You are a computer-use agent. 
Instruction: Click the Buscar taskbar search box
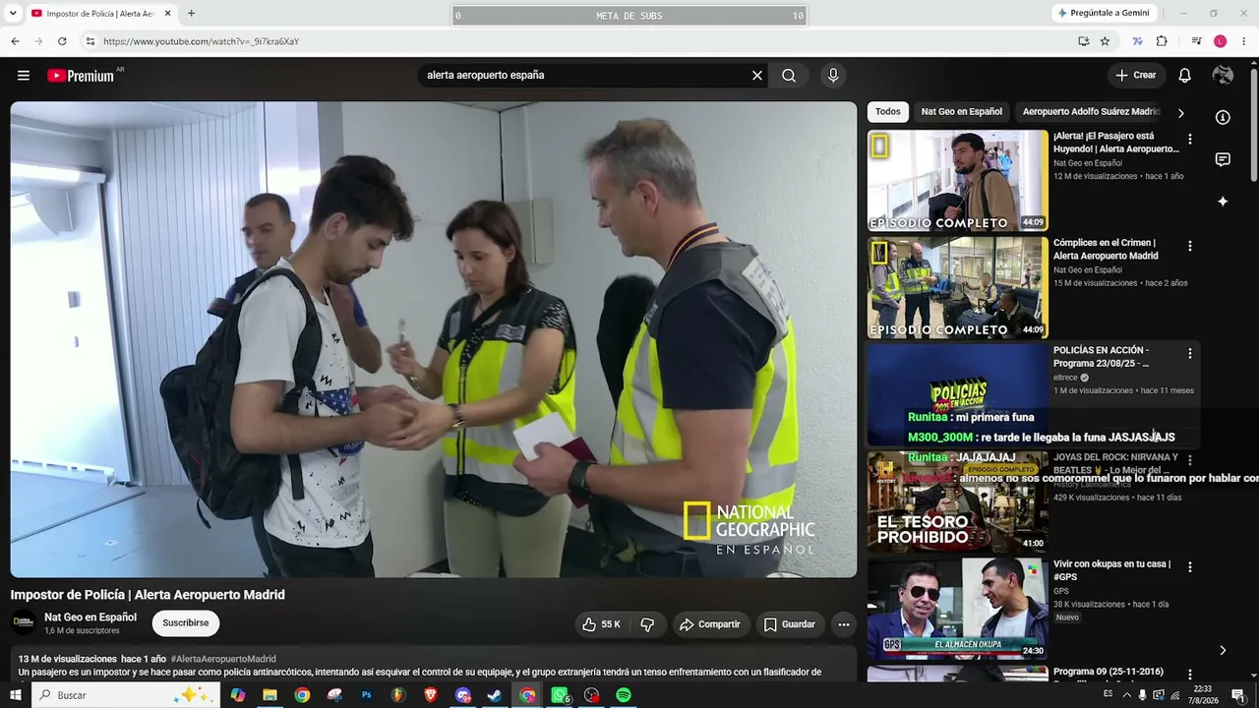pyautogui.click(x=124, y=695)
